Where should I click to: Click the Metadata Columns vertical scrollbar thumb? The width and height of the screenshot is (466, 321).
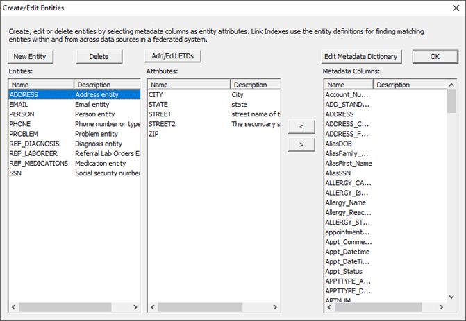[x=451, y=101]
